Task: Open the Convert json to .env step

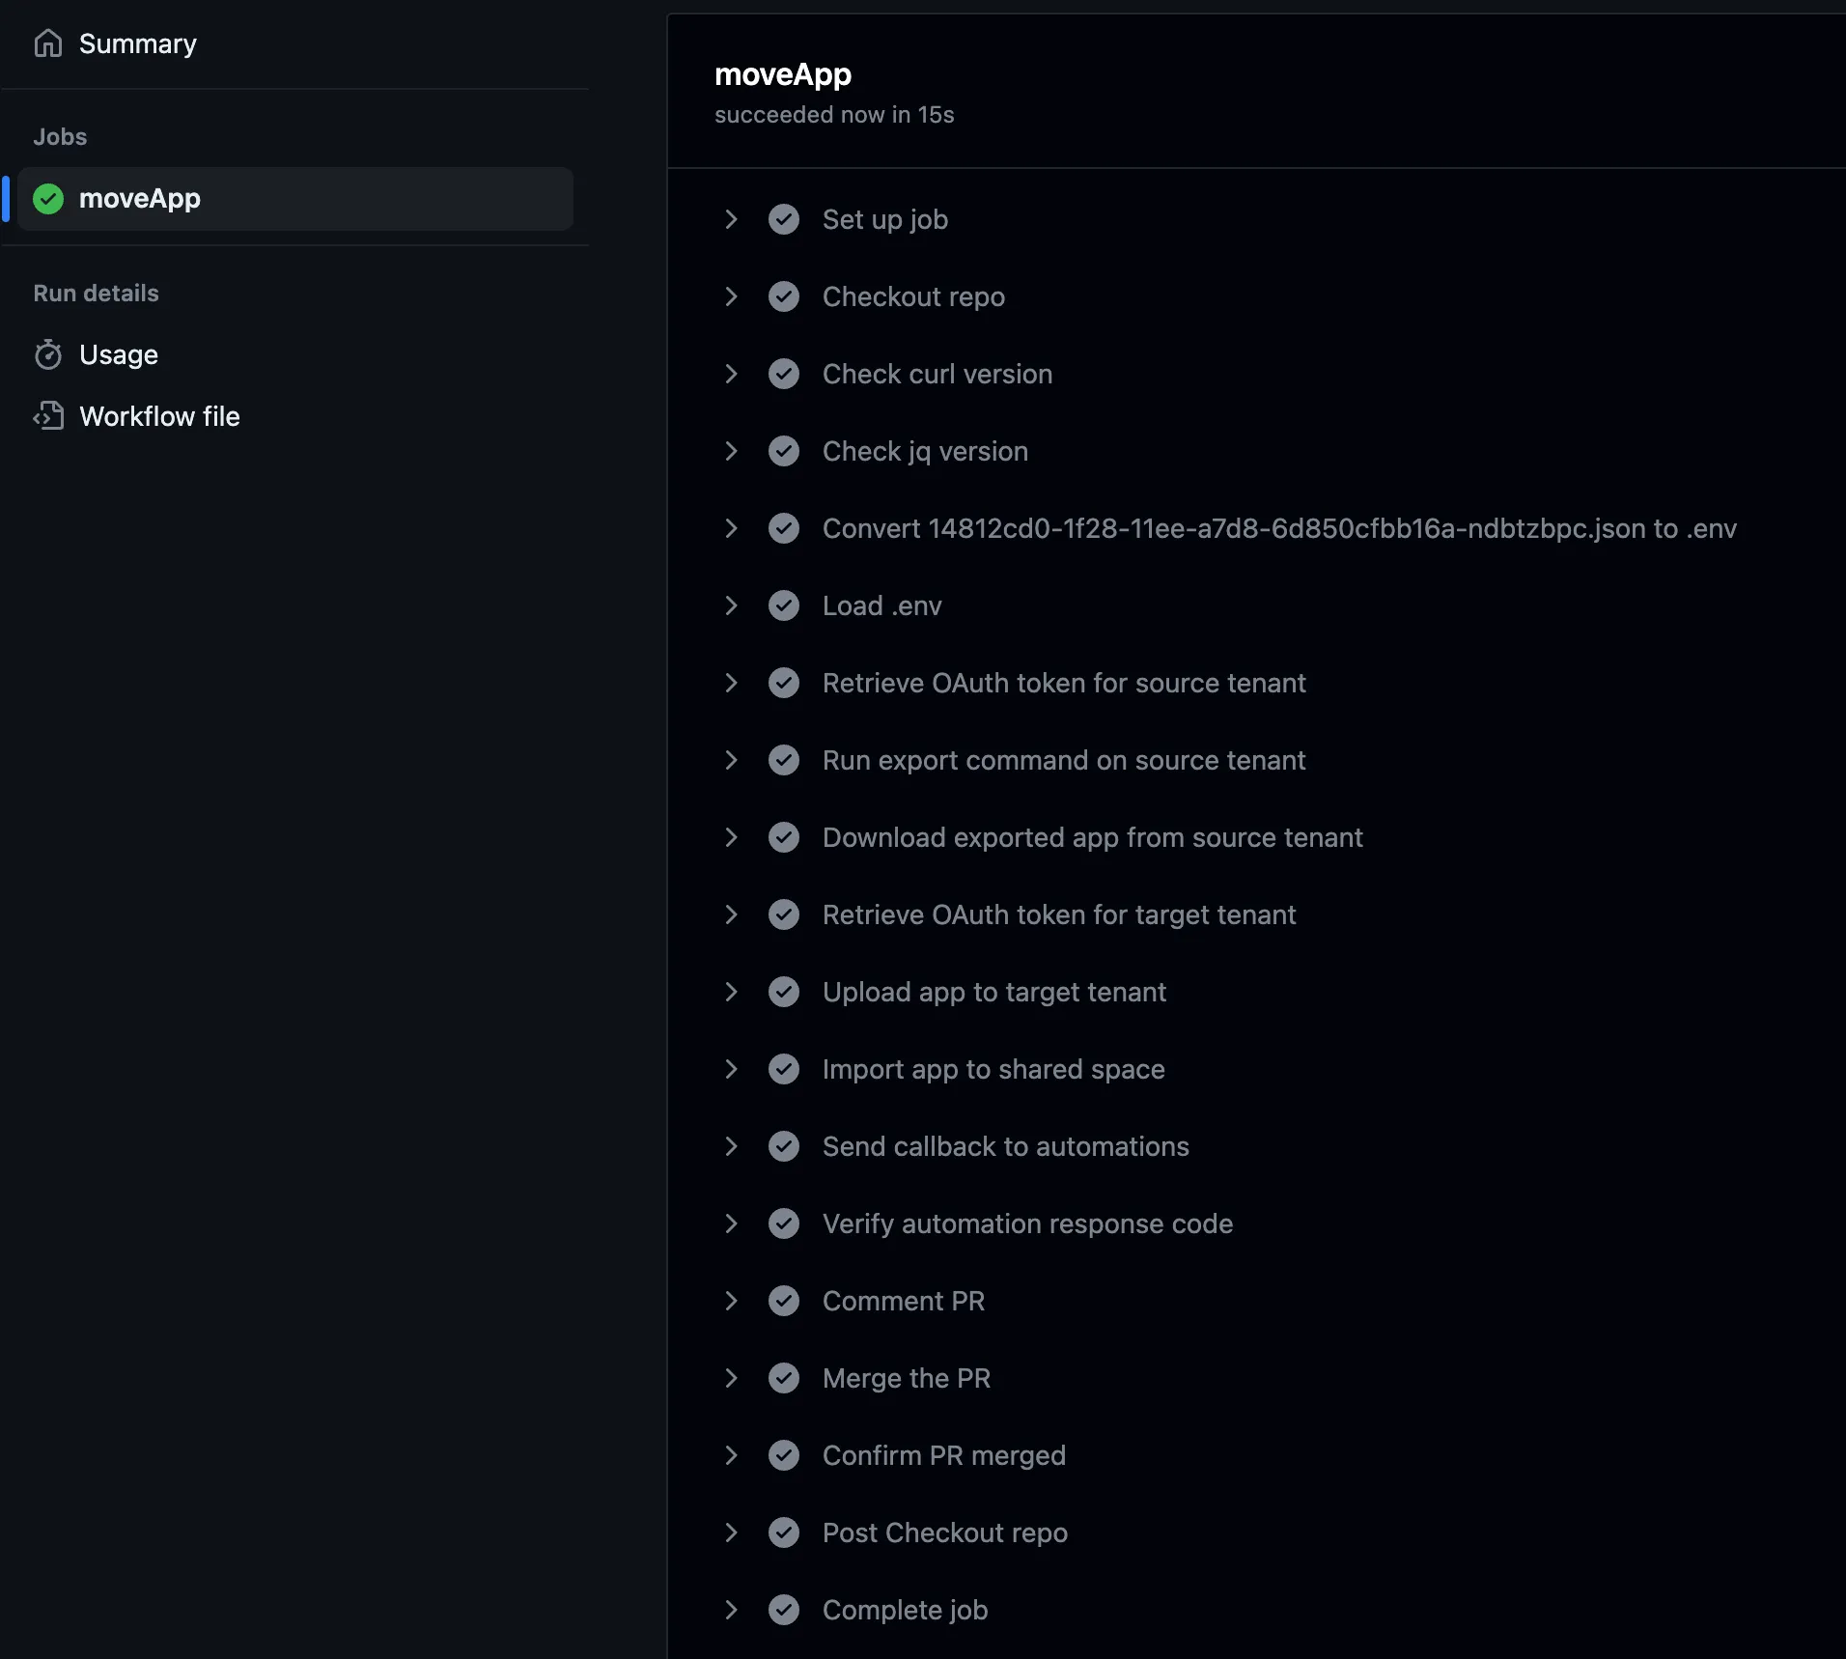Action: tap(1278, 528)
